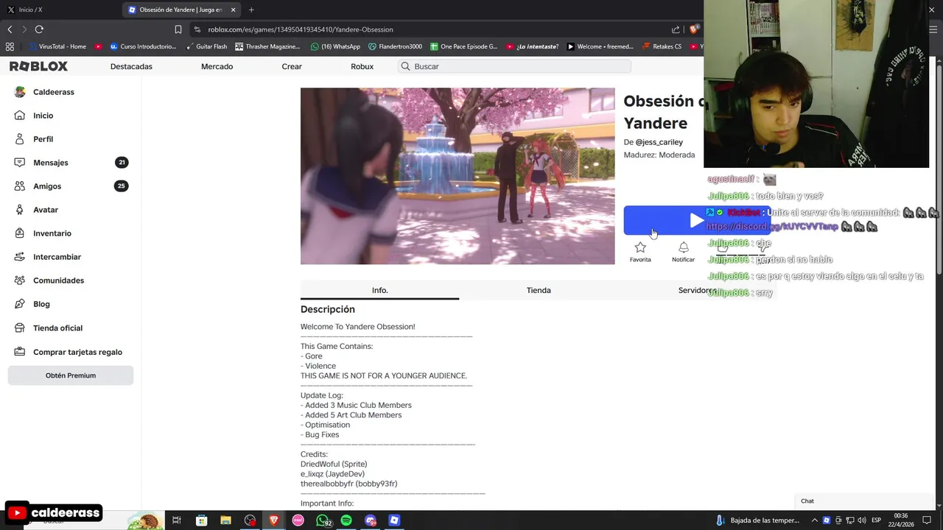
Task: Click the Notificar bell icon
Action: coord(683,248)
